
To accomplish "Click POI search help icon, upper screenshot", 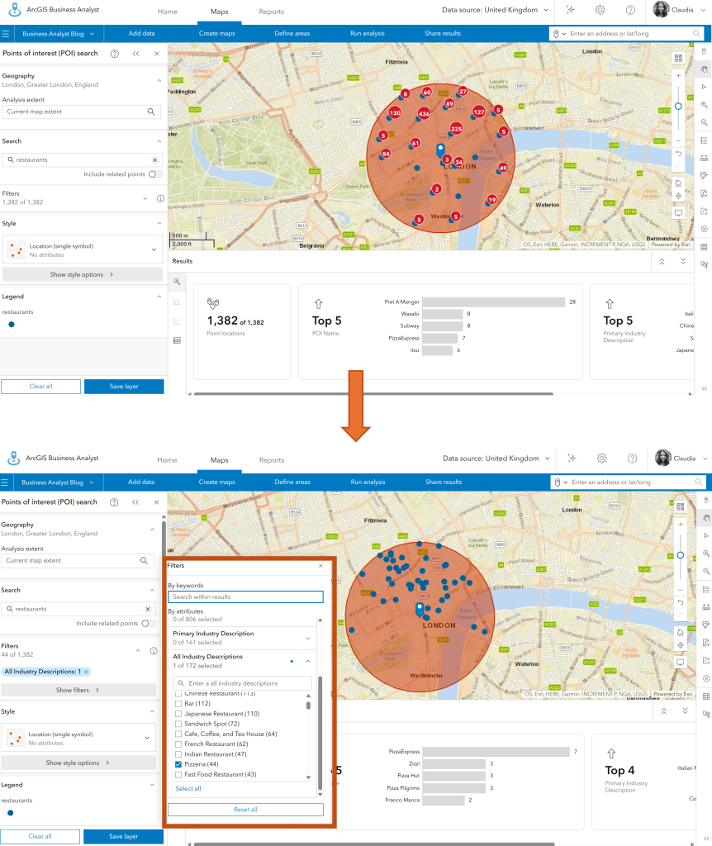I will point(114,54).
